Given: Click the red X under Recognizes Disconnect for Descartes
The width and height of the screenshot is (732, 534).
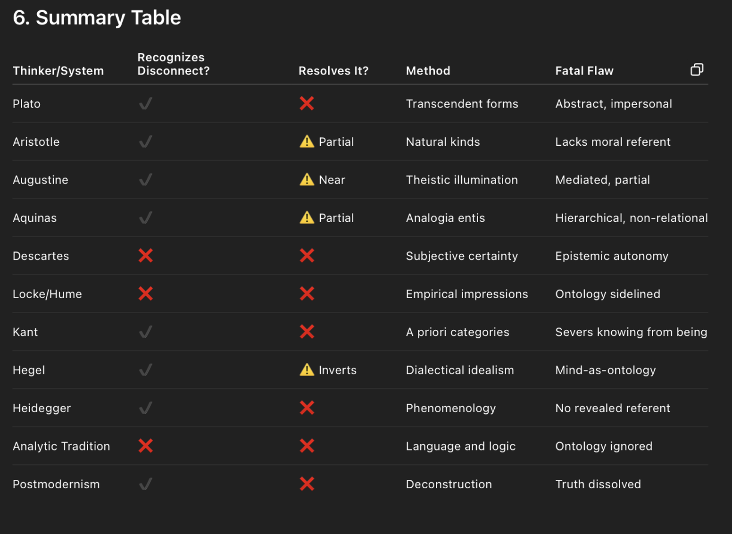Looking at the screenshot, I should click(x=146, y=256).
